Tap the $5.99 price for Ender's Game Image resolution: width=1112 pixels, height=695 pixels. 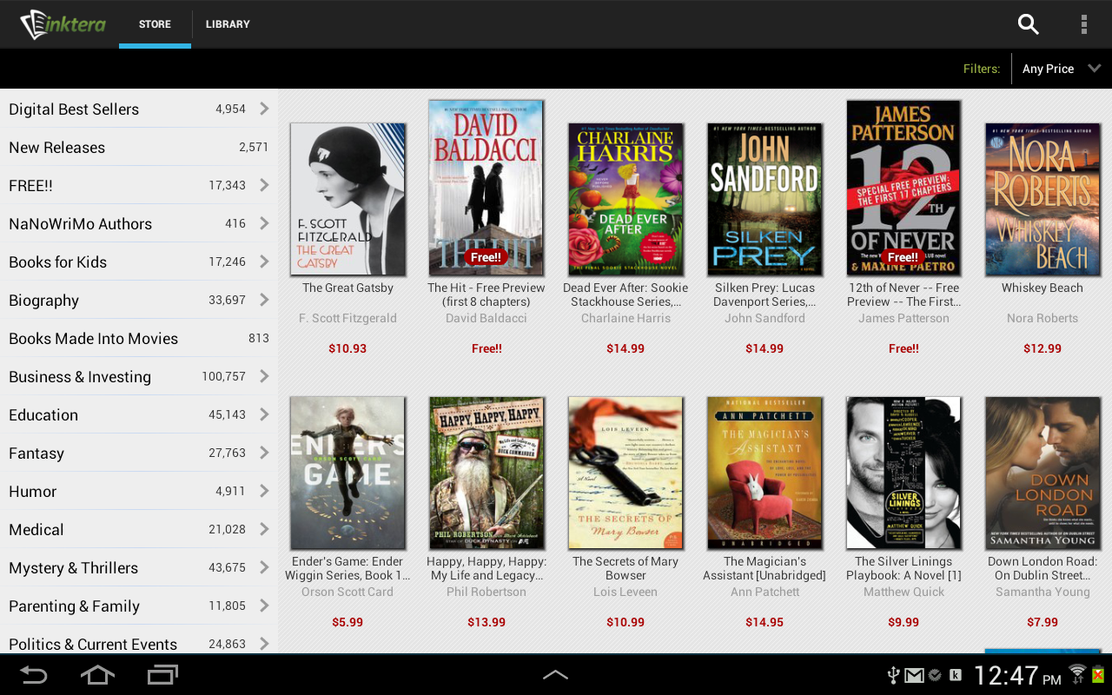(347, 622)
